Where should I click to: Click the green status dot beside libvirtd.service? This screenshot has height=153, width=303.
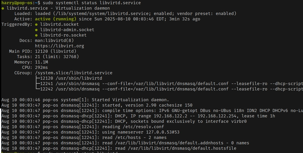click(3, 8)
